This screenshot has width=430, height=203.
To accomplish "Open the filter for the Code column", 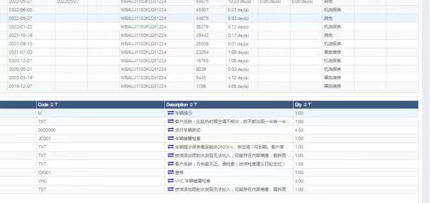I will click(56, 104).
